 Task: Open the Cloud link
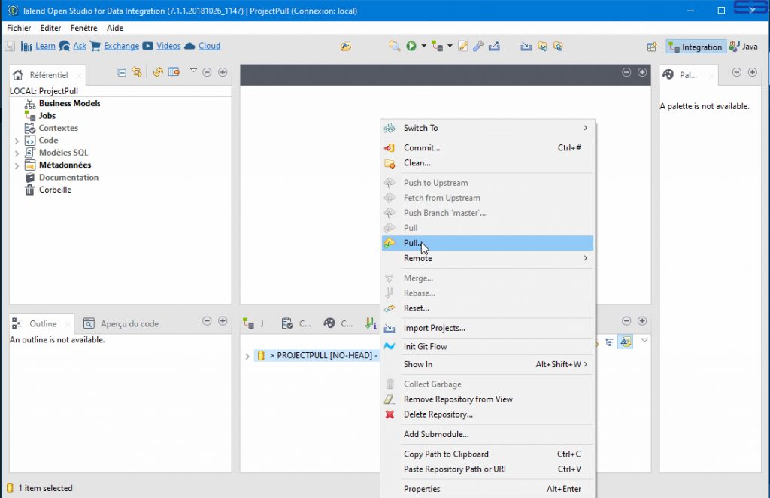point(209,46)
